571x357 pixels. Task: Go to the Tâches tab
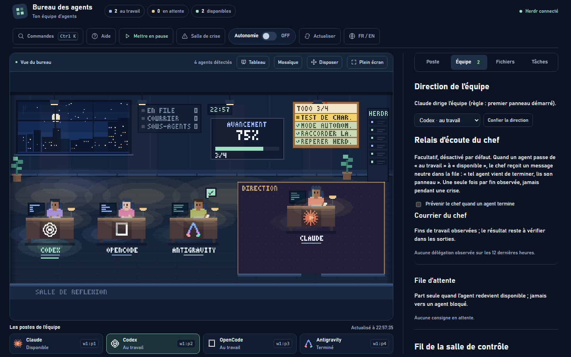click(x=540, y=62)
